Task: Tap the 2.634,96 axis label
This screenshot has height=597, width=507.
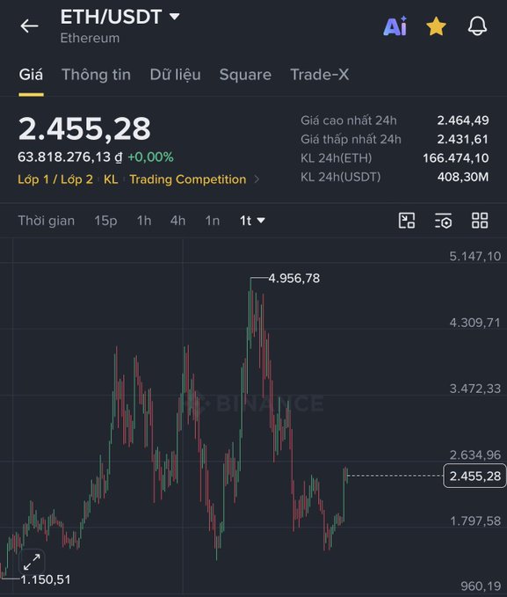Action: 475,455
